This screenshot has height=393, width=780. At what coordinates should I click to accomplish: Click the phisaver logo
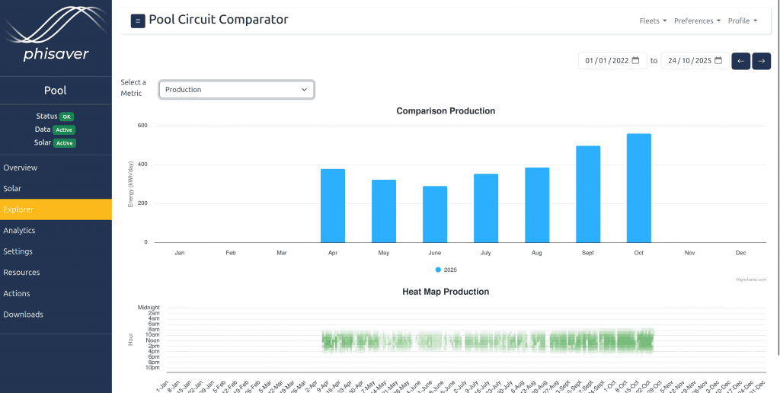pos(56,36)
